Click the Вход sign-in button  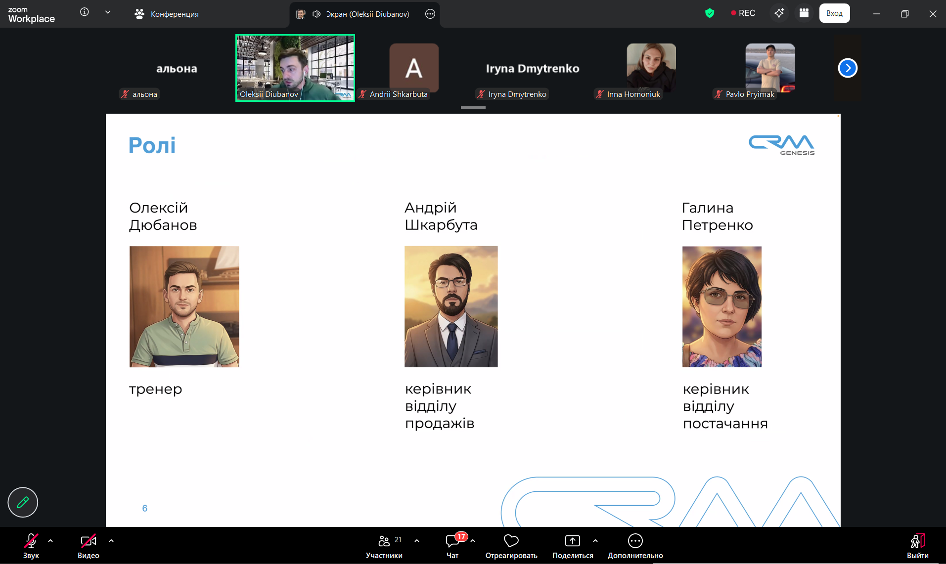(834, 13)
